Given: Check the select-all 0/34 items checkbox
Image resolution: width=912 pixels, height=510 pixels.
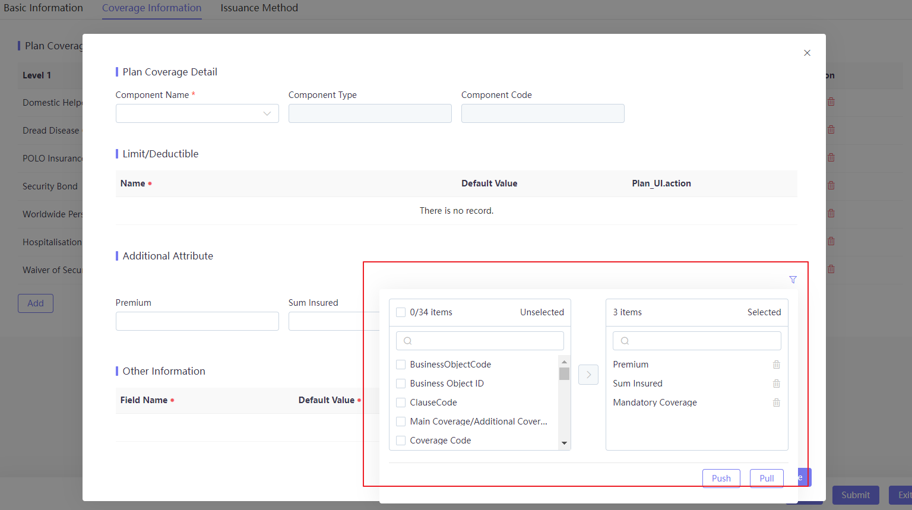Looking at the screenshot, I should pos(400,312).
